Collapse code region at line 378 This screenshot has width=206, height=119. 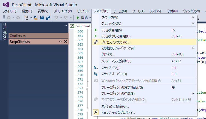click(x=87, y=110)
